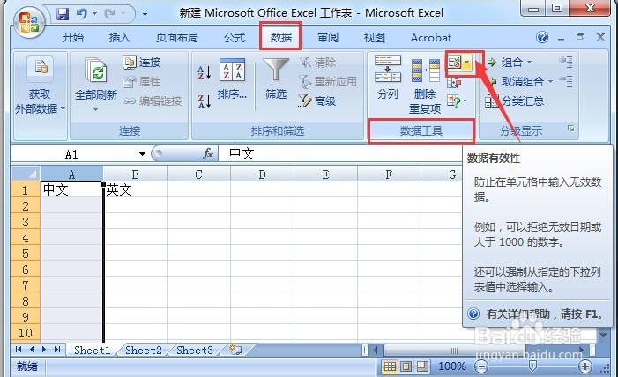The height and width of the screenshot is (377, 618).
Task: Open workbook 连接 connections
Action: [x=142, y=63]
